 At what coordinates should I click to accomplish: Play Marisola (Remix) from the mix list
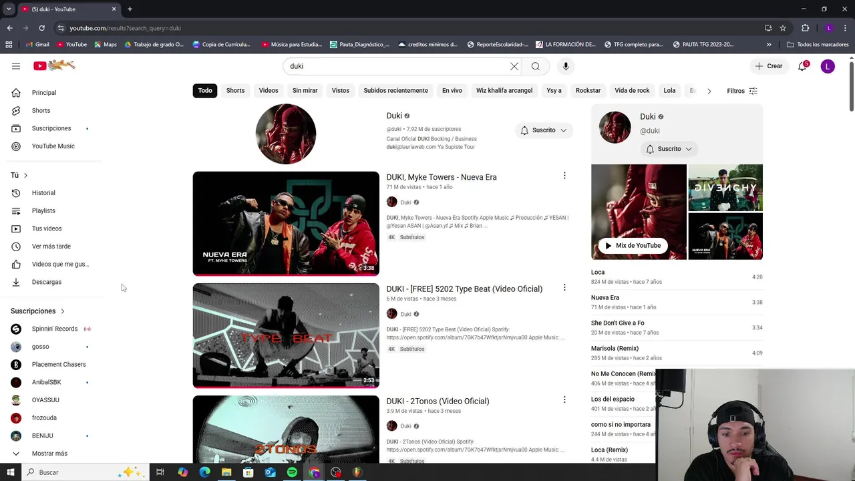point(677,353)
